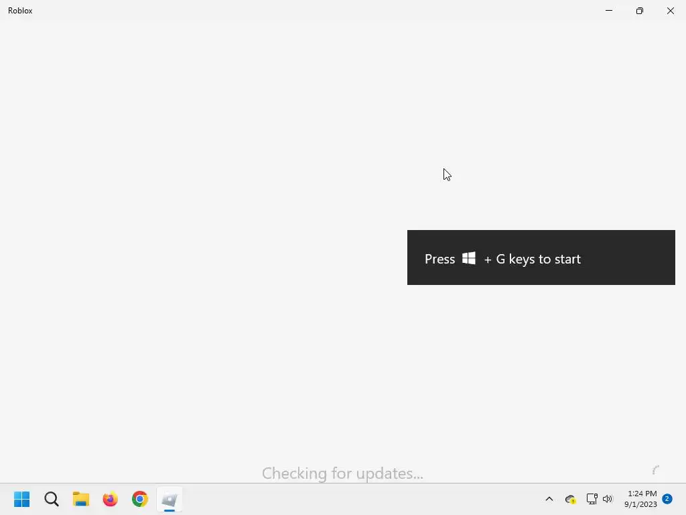Restore down the Roblox window
This screenshot has width=686, height=515.
[x=640, y=11]
